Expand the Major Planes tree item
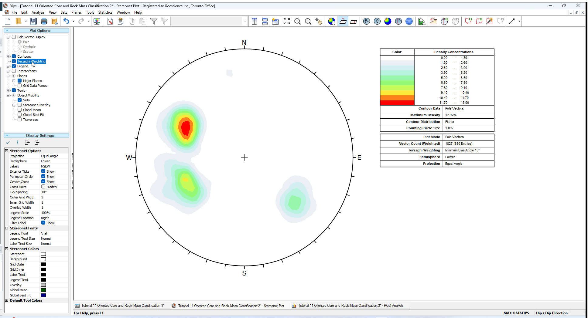 point(14,80)
